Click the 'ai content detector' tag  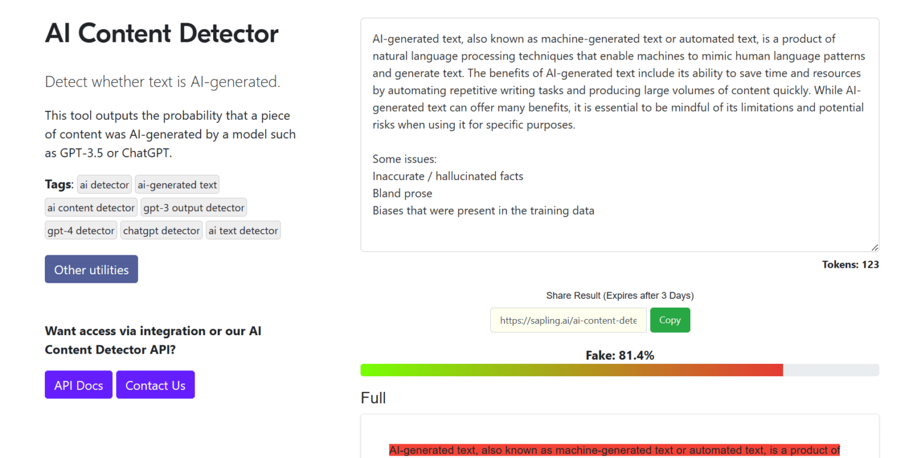tap(91, 207)
